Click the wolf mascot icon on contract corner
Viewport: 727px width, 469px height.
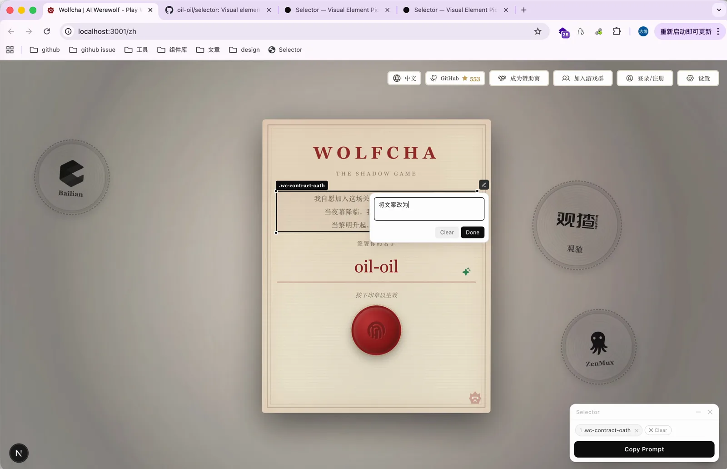click(x=475, y=398)
